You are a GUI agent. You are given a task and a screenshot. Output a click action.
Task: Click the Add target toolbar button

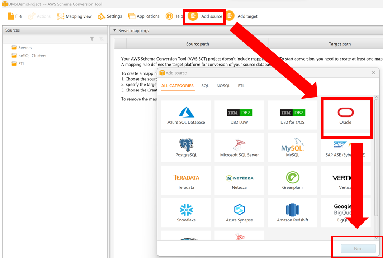[242, 16]
